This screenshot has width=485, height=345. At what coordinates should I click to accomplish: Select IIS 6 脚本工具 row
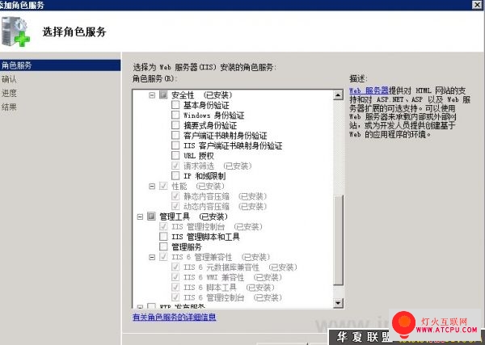click(229, 288)
